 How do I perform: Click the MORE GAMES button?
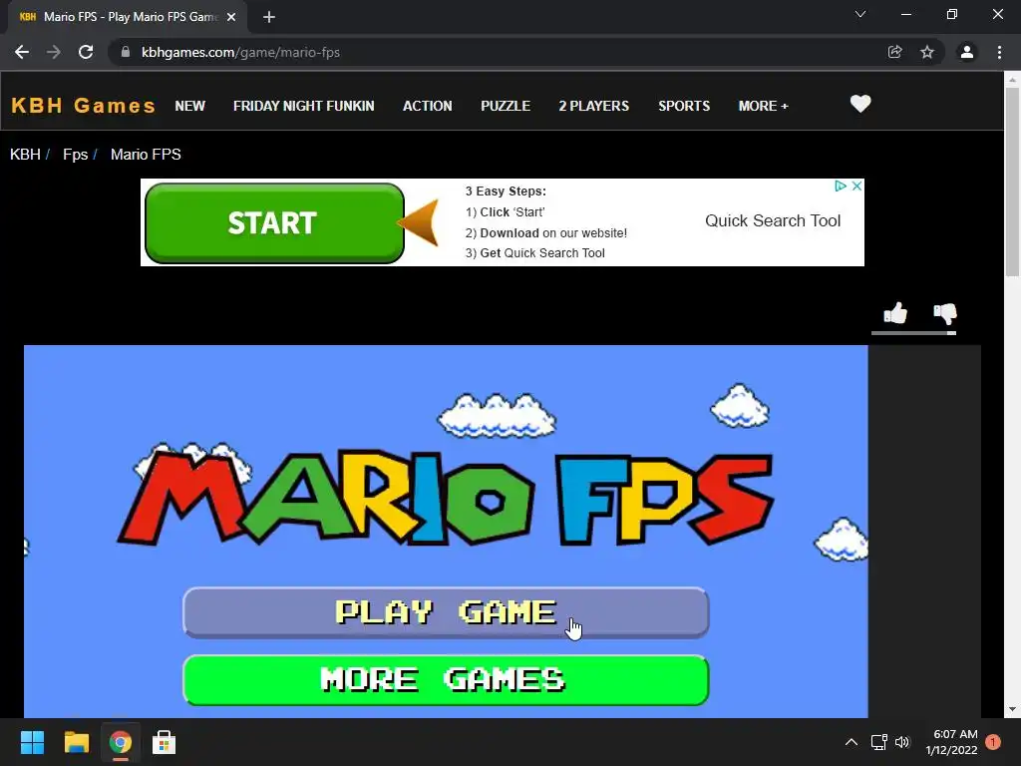coord(446,680)
